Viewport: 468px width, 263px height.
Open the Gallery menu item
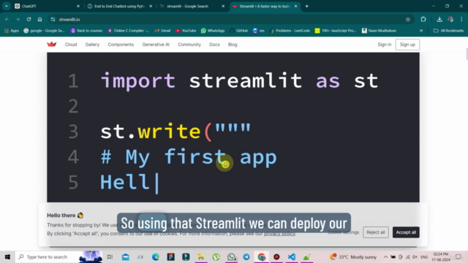tap(92, 45)
